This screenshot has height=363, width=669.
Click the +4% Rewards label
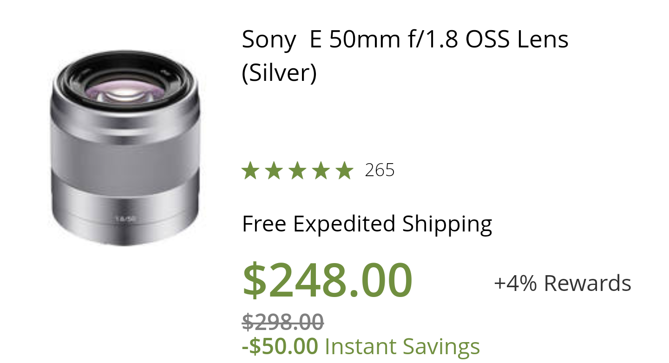coord(563,283)
